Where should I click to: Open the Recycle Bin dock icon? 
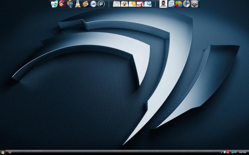(54, 4)
